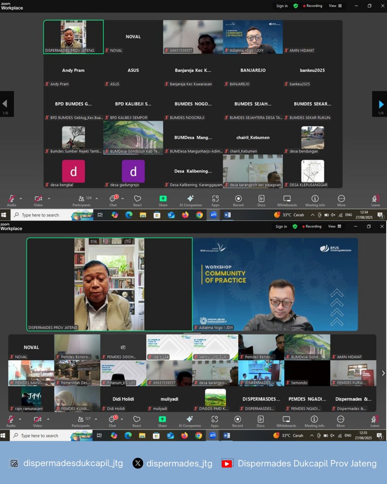Viewport: 387px width, 484px height.
Task: Click Recording indicator in gallery-view window
Action: pos(312,6)
